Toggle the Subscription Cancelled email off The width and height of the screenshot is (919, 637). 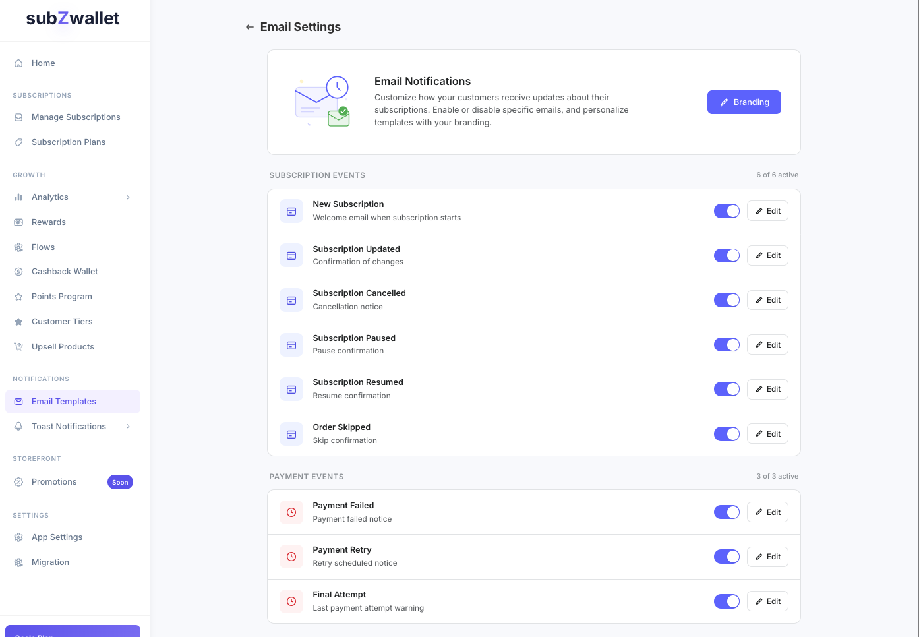coord(726,300)
